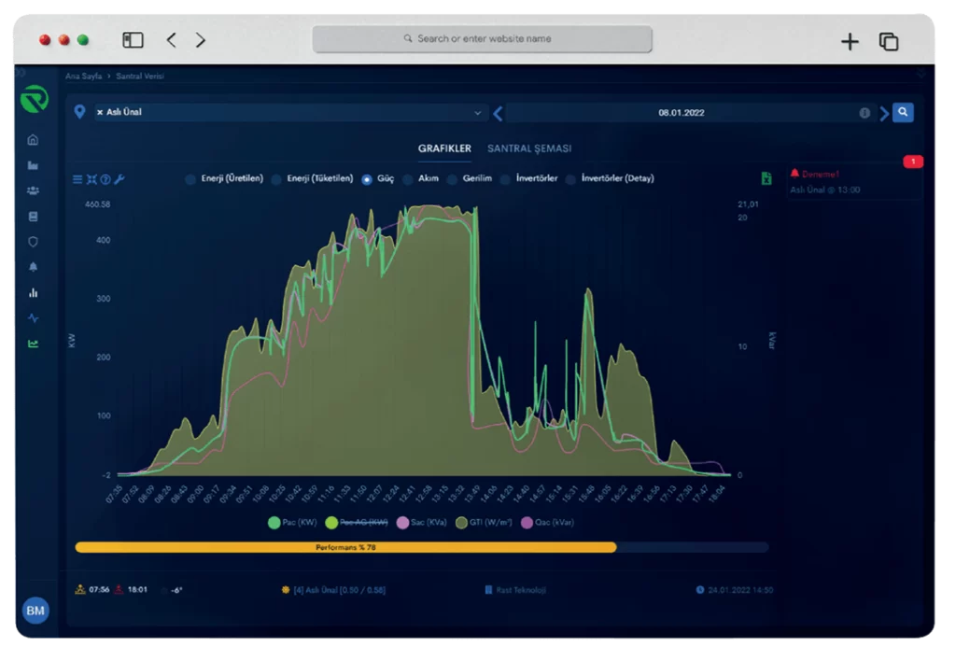Open the chart wrench settings icon

pos(119,179)
